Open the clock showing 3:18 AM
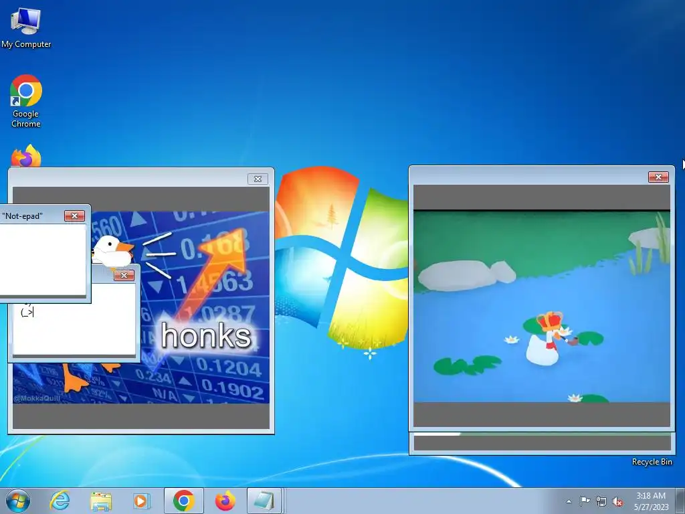685x514 pixels. click(651, 501)
